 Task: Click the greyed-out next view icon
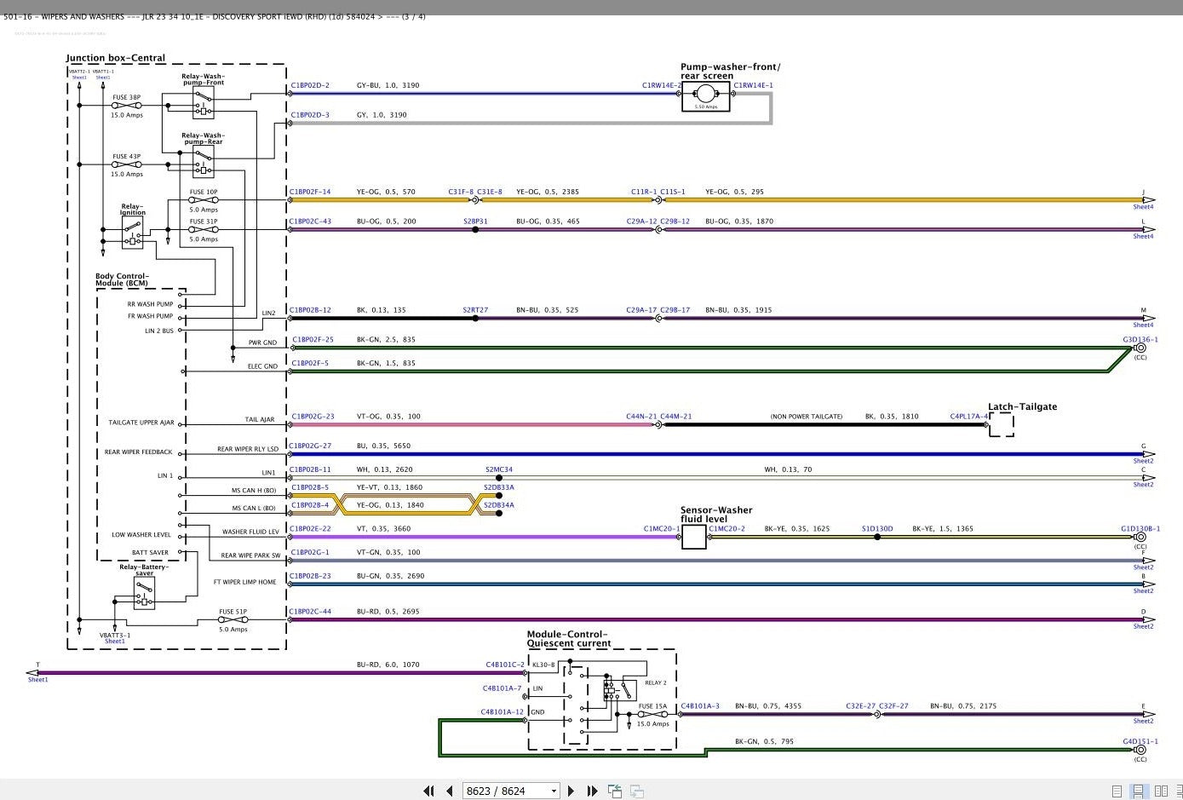coord(636,791)
